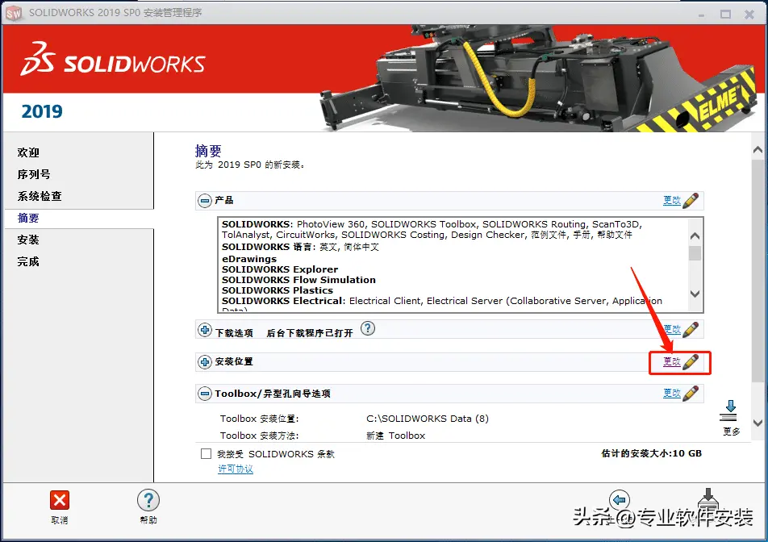The height and width of the screenshot is (542, 768).
Task: Go to the 序列号 step in sidebar
Action: (34, 174)
